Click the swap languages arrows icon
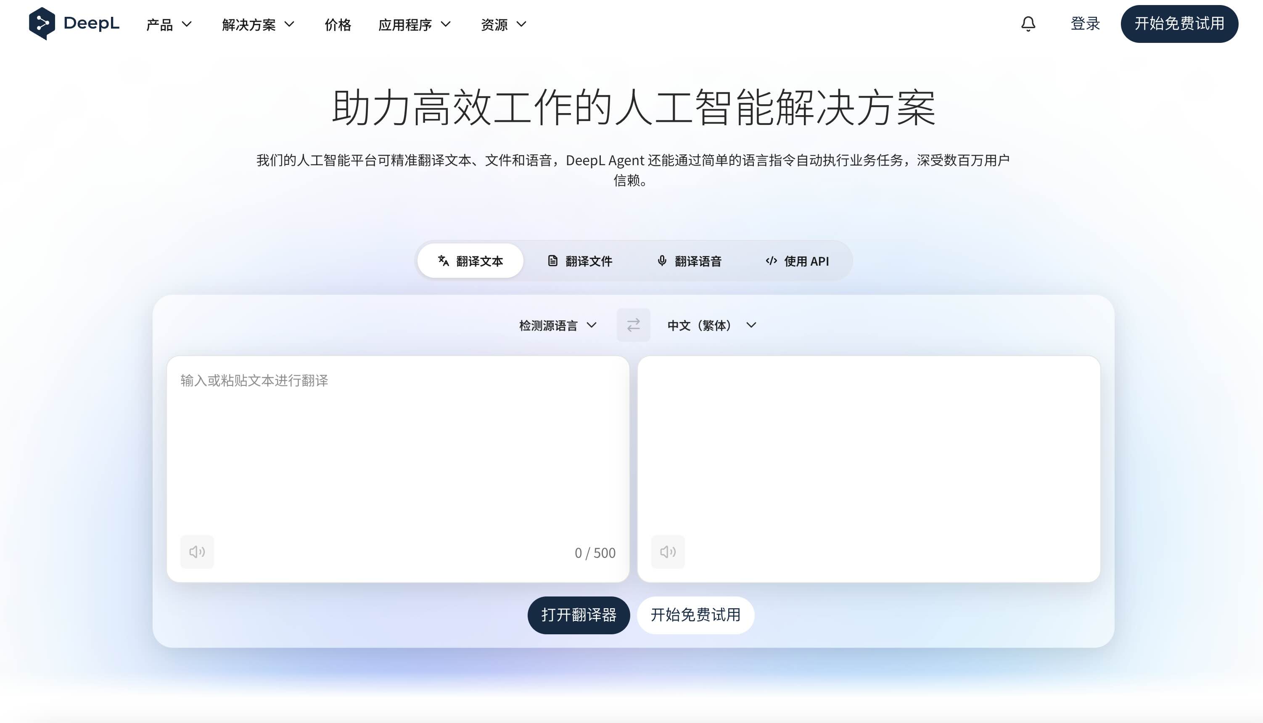The height and width of the screenshot is (723, 1263). click(633, 325)
